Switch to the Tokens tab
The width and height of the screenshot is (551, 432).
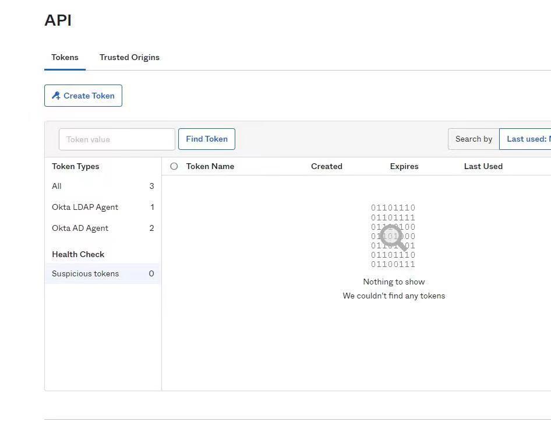[x=65, y=57]
